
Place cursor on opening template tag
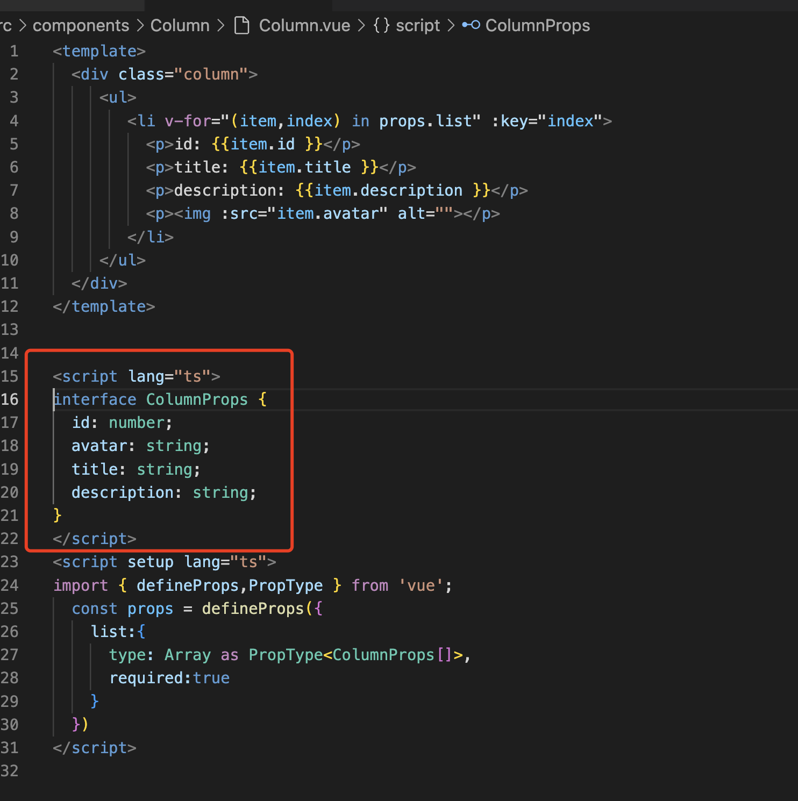point(99,51)
